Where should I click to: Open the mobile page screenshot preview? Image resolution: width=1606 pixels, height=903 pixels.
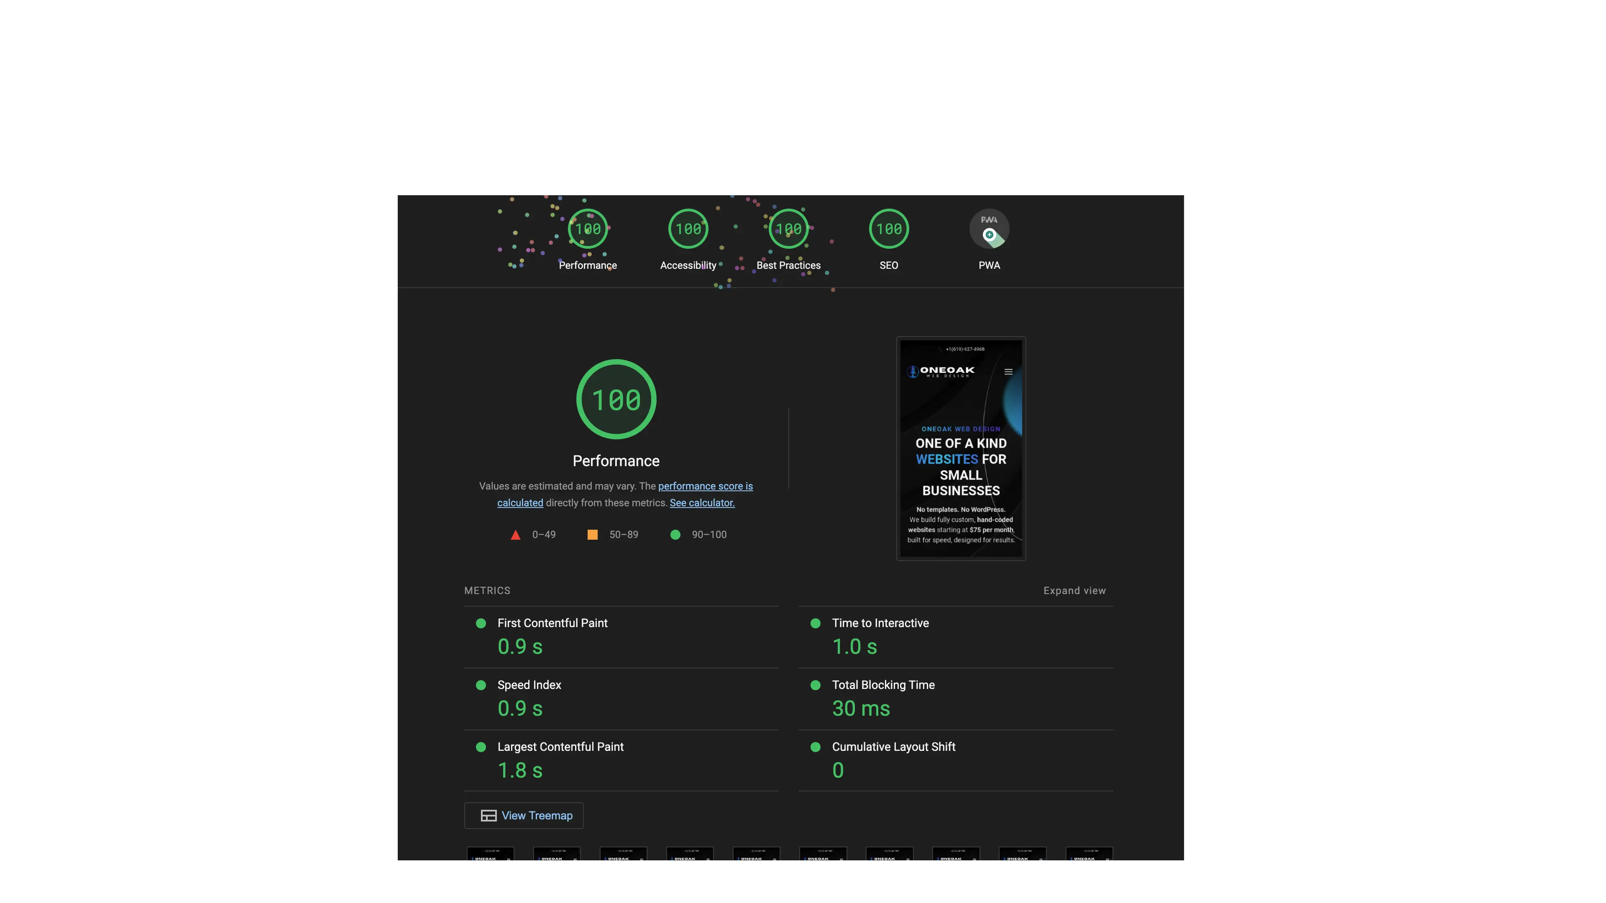(961, 449)
